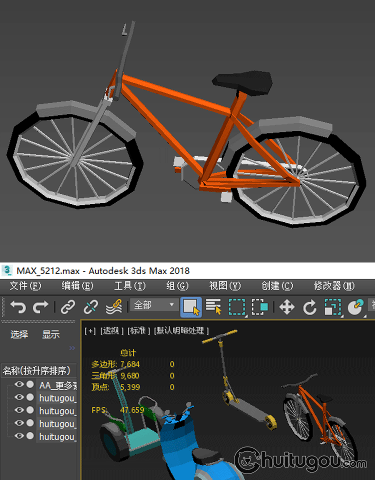Viewport: 375px width, 480px height.
Task: Open the 默认明暗处理 shading menu
Action: [x=181, y=330]
